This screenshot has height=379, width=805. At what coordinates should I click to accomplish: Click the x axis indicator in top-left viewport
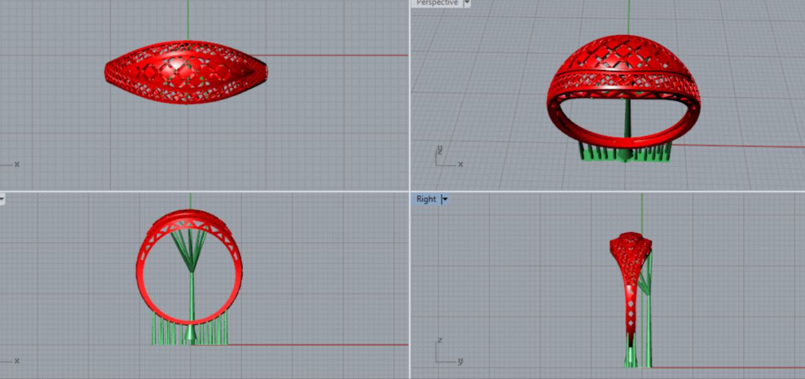click(x=14, y=165)
